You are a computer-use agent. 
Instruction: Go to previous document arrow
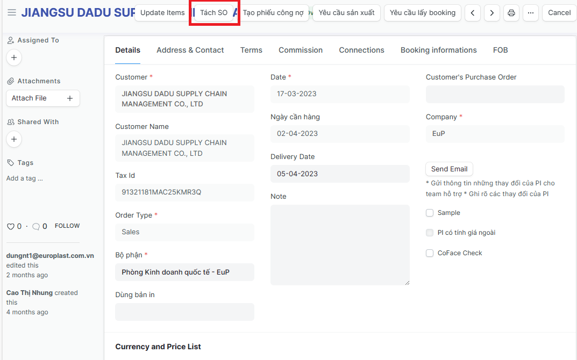[x=472, y=13]
